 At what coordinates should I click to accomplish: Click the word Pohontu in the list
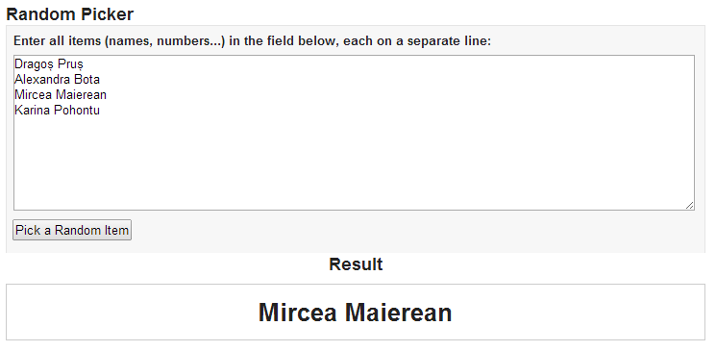[x=77, y=111]
